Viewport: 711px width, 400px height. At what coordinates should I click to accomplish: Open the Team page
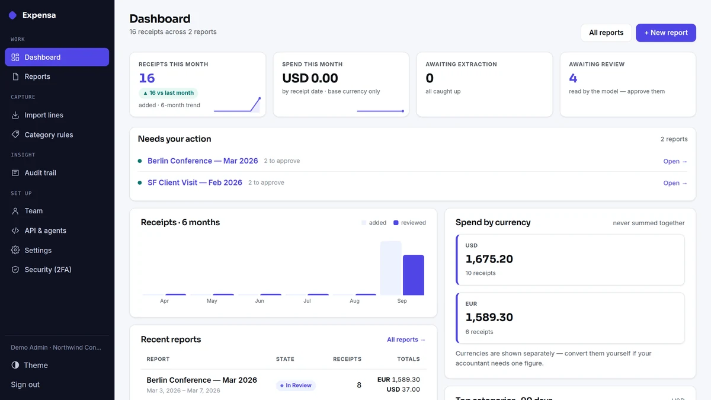57,211
